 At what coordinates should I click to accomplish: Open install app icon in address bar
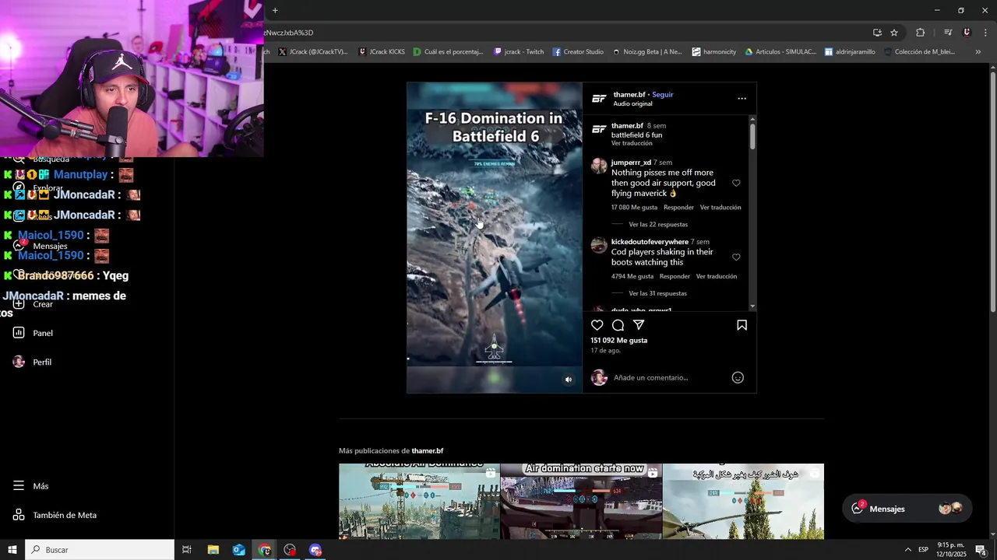pos(877,33)
